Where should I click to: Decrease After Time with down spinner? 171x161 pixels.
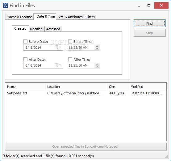coord(97,67)
